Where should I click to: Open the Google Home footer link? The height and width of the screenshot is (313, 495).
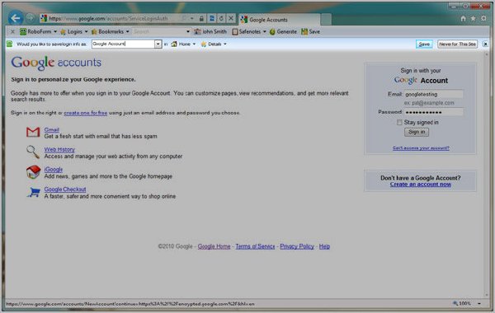(214, 246)
